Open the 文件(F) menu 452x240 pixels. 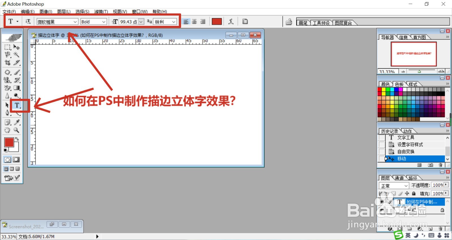[9, 12]
